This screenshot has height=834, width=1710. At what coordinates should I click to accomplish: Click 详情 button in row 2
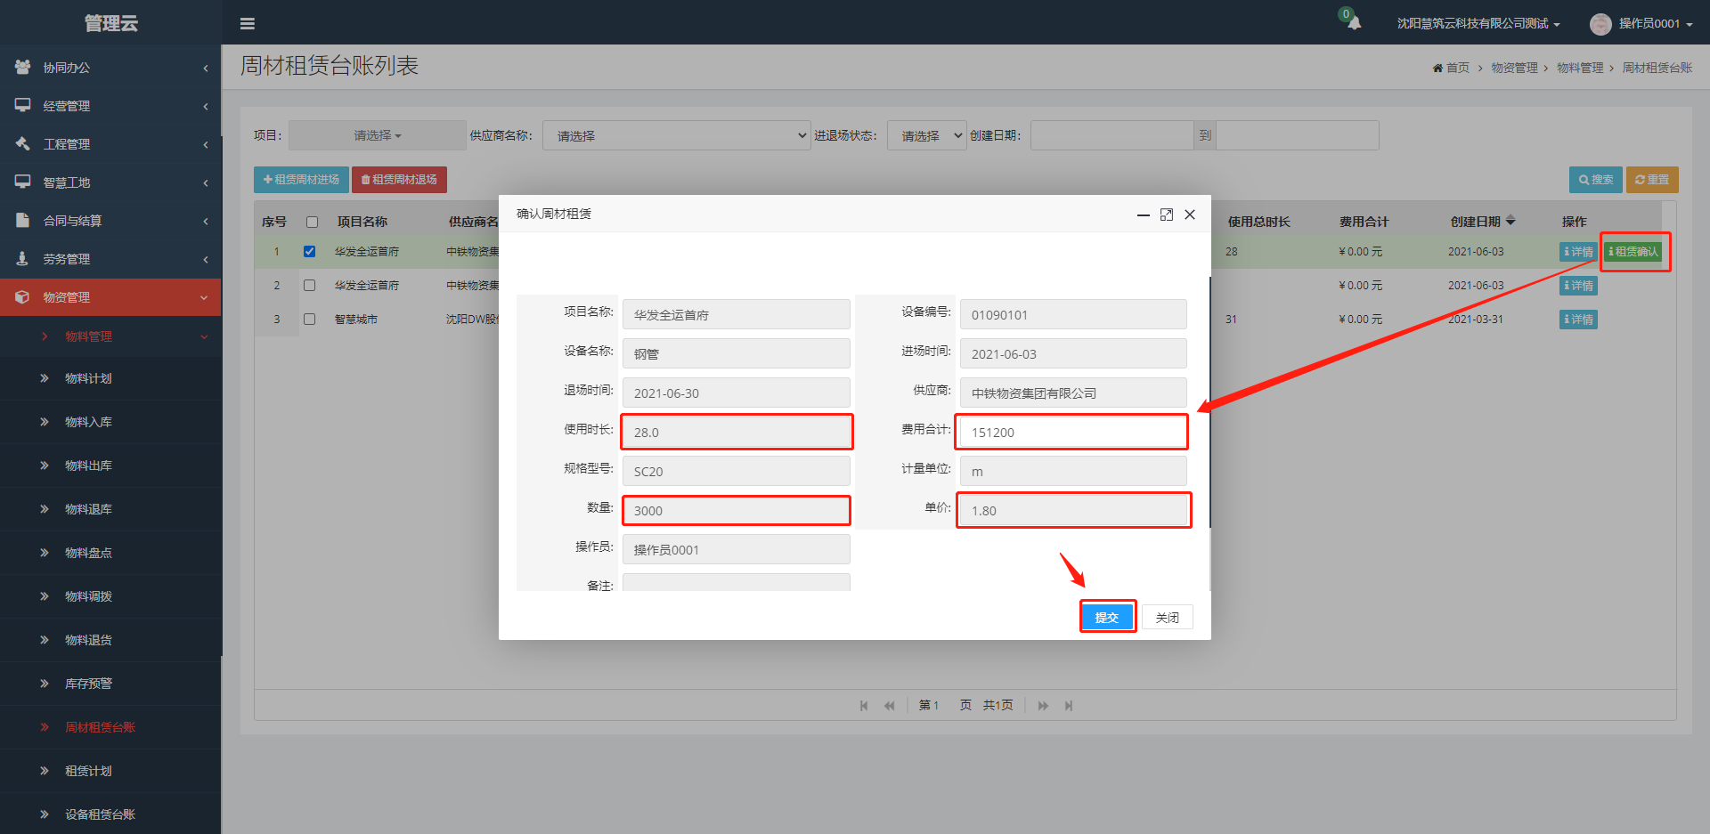pos(1578,286)
